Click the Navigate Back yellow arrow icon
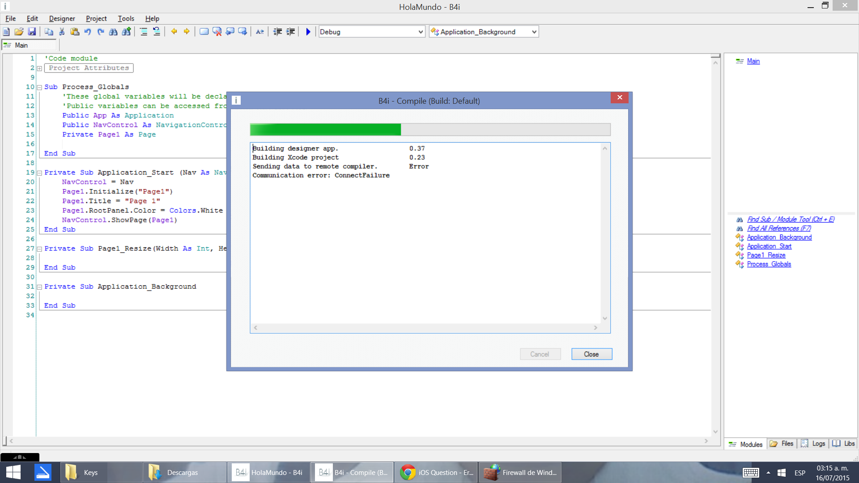Viewport: 859px width, 483px height. [x=174, y=32]
